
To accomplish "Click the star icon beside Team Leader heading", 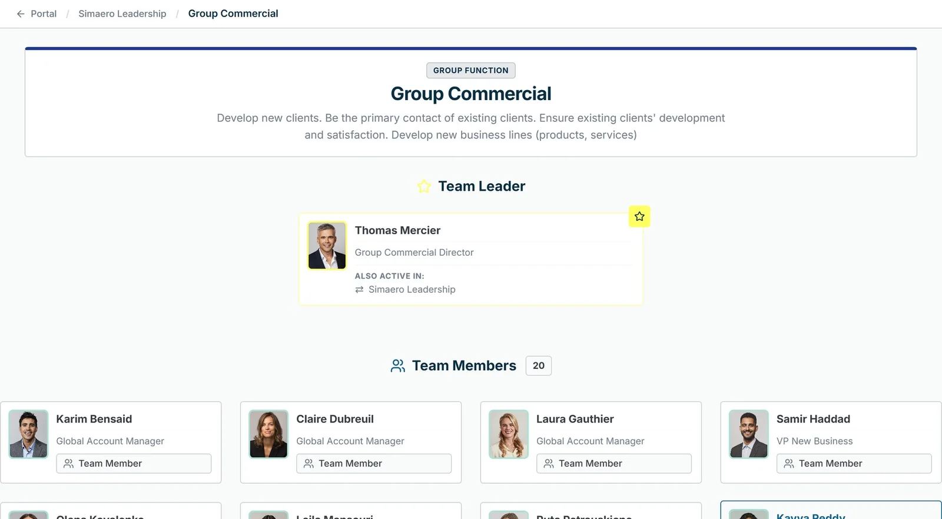I will (x=424, y=187).
